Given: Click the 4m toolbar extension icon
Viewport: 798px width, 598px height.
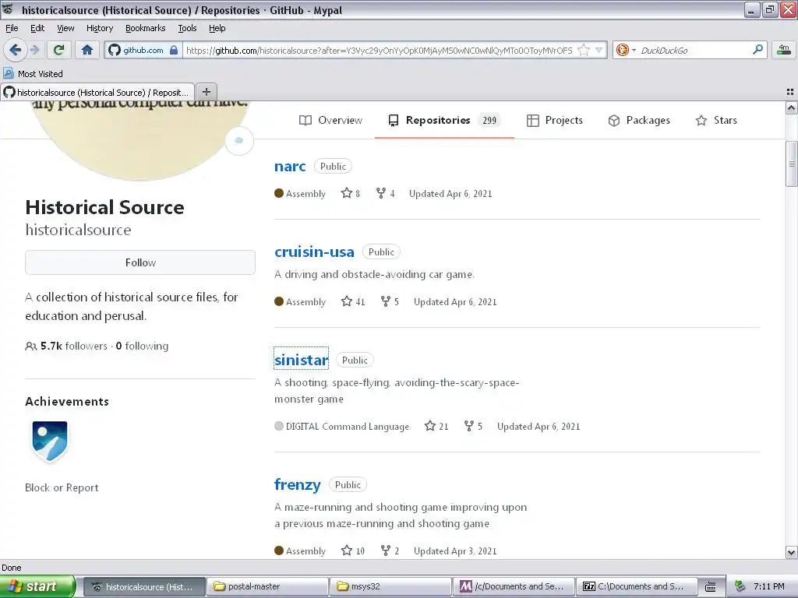Looking at the screenshot, I should click(x=784, y=49).
